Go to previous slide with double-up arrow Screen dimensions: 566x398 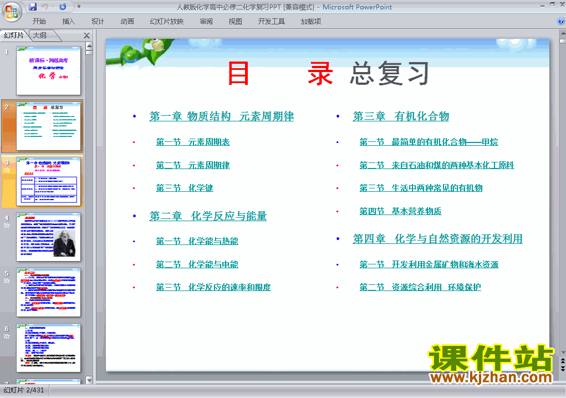pyautogui.click(x=563, y=361)
